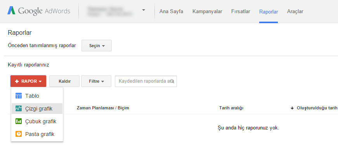Pick the Çizgi grafik line chart icon
The height and width of the screenshot is (148, 338).
19,109
